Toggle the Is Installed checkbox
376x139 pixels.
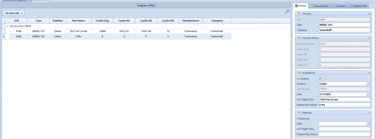[x=320, y=79]
